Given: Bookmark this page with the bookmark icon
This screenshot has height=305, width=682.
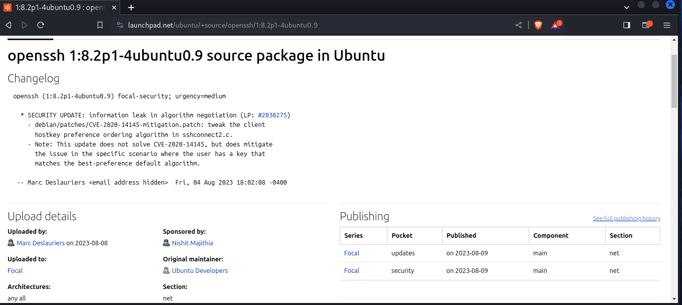Looking at the screenshot, I should (100, 25).
